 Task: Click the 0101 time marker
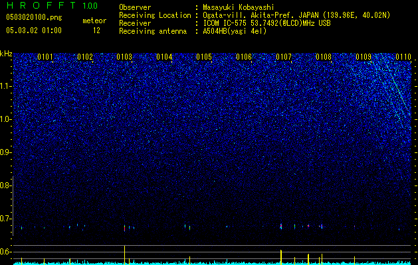(x=45, y=57)
